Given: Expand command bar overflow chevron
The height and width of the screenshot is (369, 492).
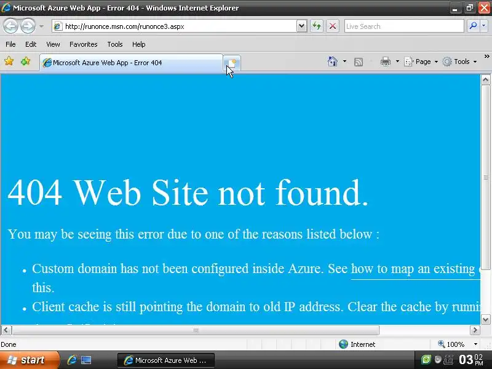Looking at the screenshot, I should tap(486, 57).
